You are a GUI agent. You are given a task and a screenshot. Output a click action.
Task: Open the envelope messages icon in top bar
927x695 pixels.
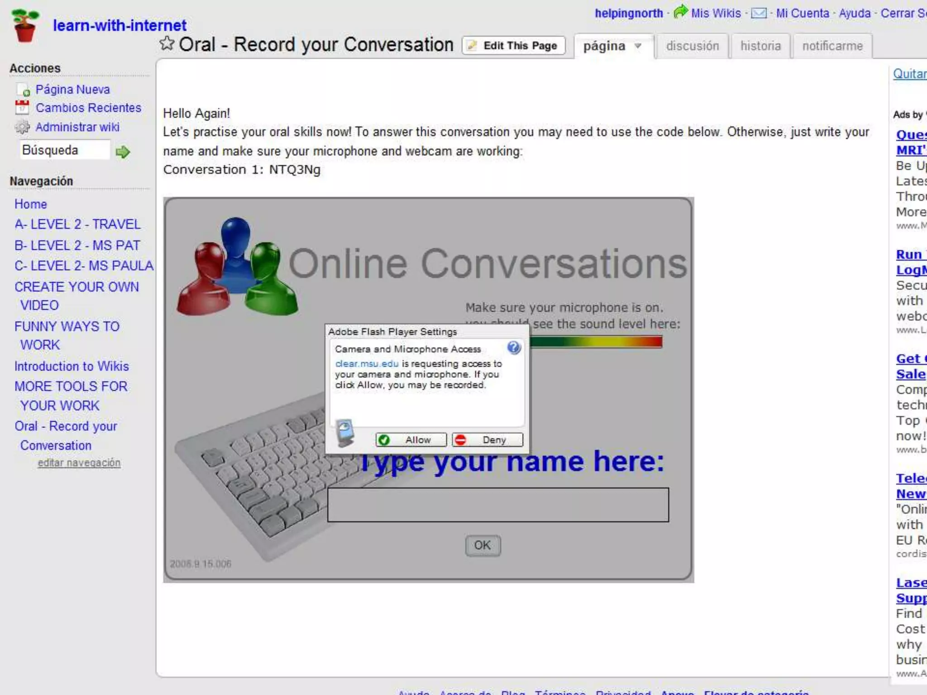point(759,14)
